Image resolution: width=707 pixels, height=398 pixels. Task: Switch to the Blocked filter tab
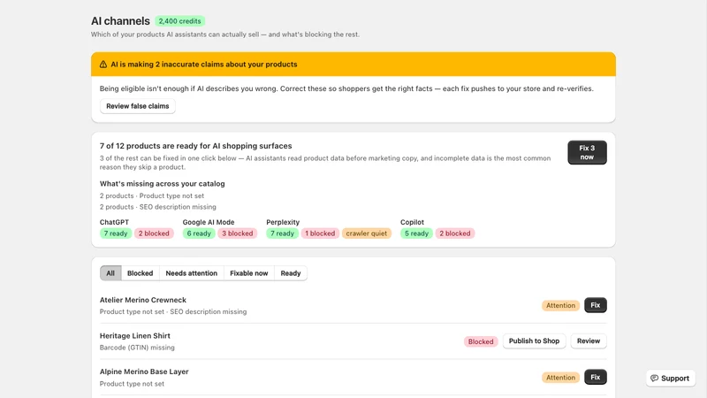140,273
